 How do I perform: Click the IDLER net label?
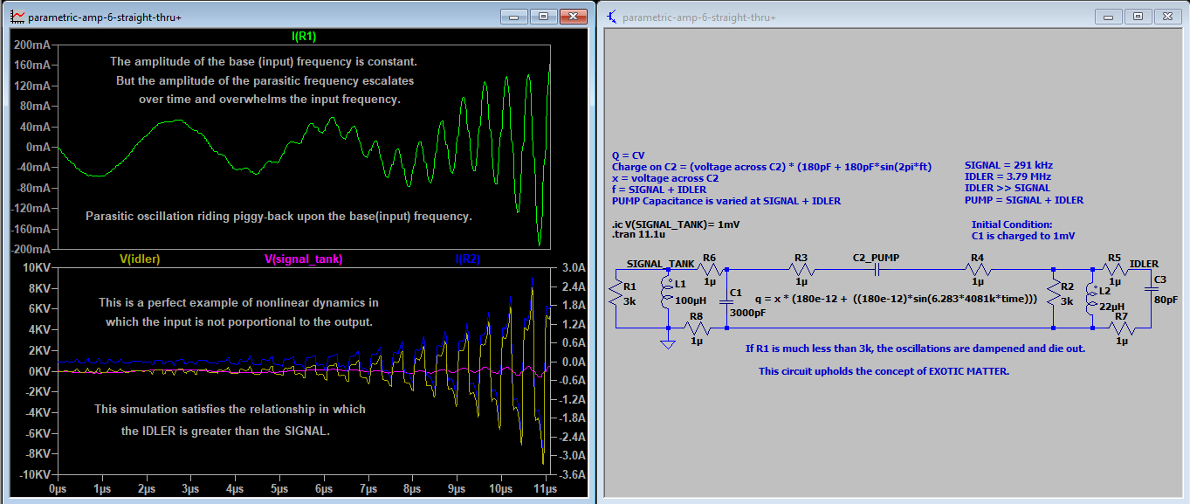(1144, 263)
